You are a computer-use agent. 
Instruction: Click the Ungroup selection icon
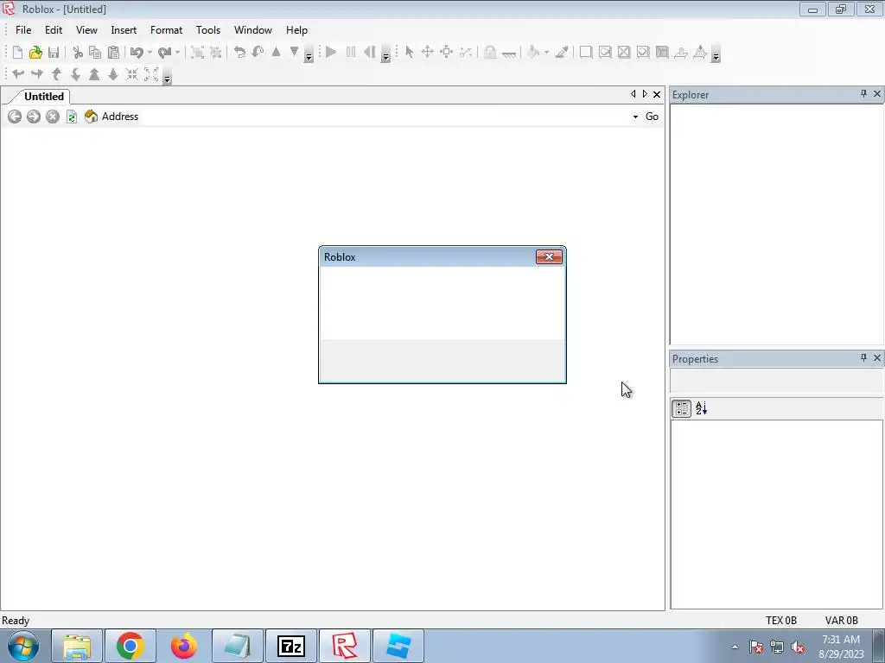pos(215,53)
